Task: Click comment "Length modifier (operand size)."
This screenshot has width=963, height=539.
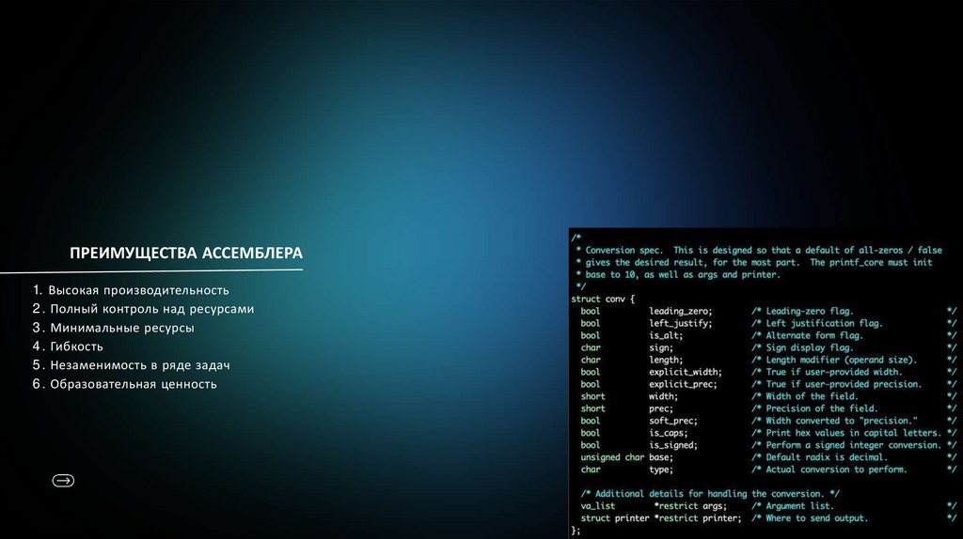Action: click(x=841, y=360)
